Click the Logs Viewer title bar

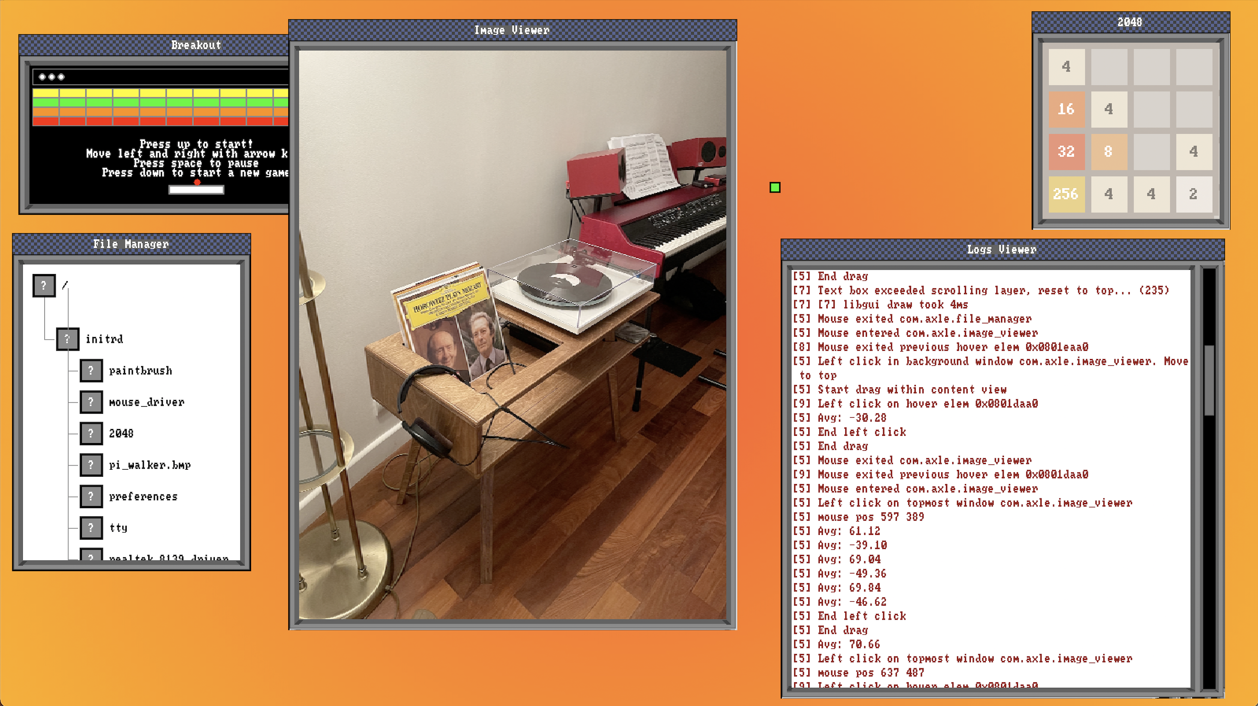1002,250
